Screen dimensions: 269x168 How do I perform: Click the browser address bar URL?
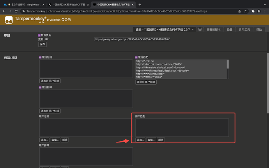click(127, 11)
